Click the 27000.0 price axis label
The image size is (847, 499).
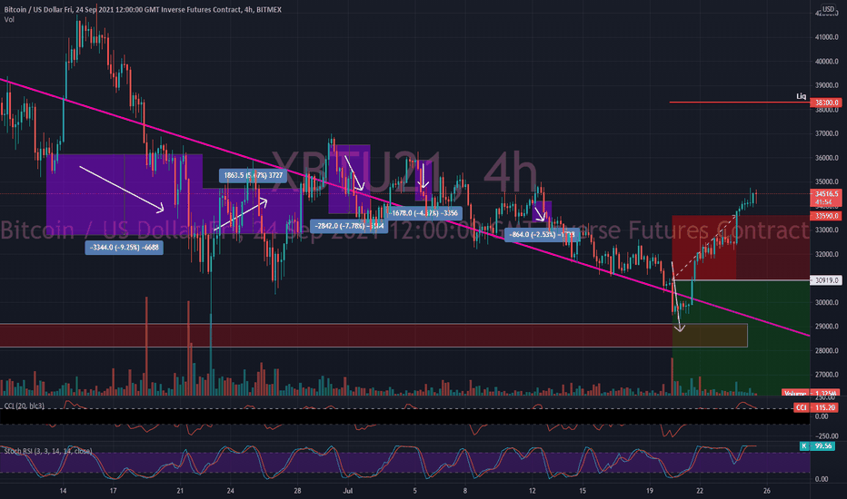click(x=826, y=375)
